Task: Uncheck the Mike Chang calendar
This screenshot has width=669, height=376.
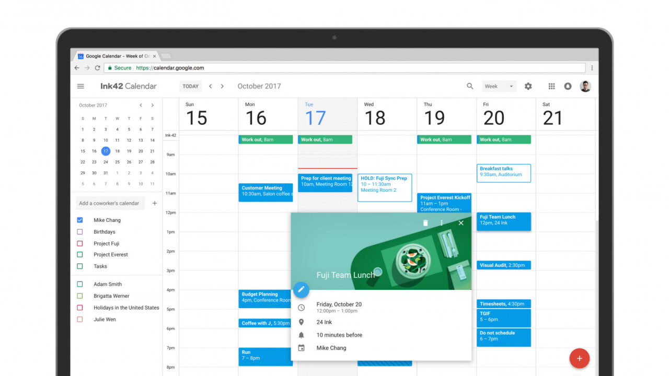Action: [80, 220]
